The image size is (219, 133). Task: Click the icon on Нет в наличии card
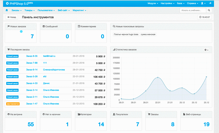pyautogui.click(x=44, y=114)
